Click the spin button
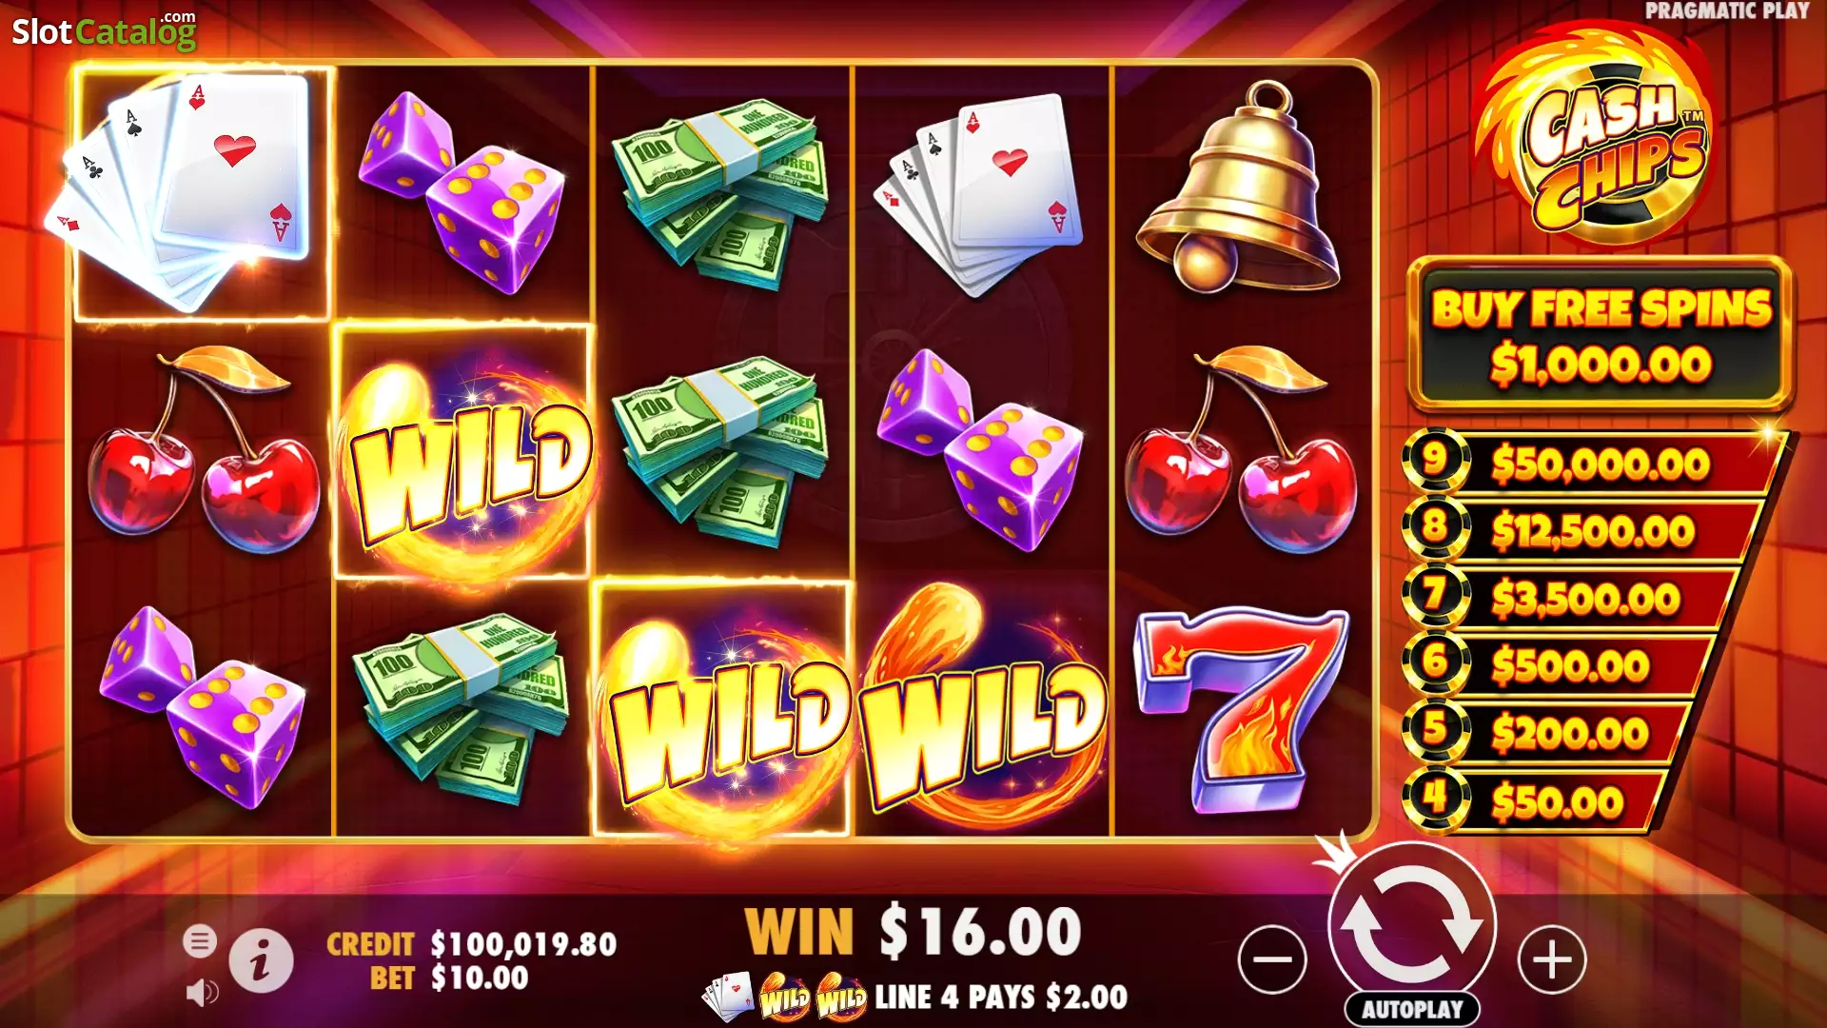1827x1028 pixels. point(1412,927)
